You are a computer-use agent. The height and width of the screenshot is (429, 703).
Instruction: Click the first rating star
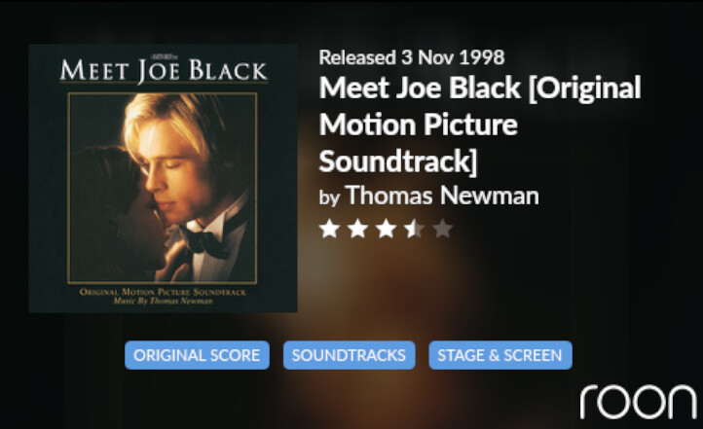pyautogui.click(x=330, y=230)
